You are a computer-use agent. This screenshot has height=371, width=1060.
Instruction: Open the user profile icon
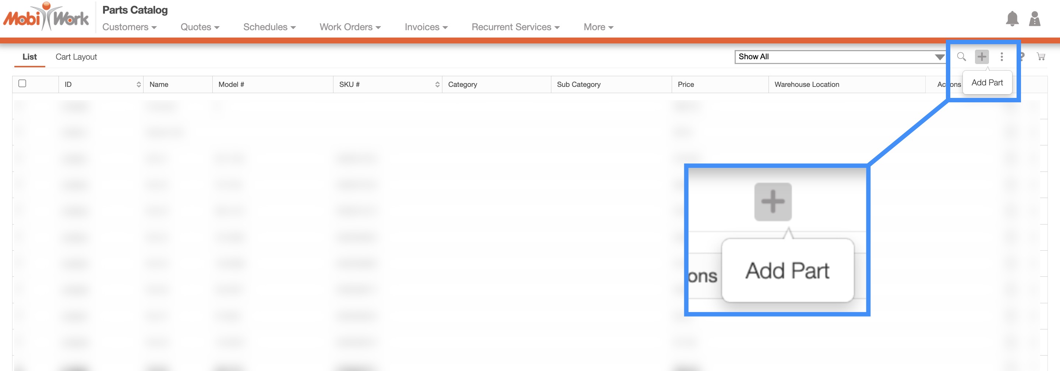coord(1034,19)
